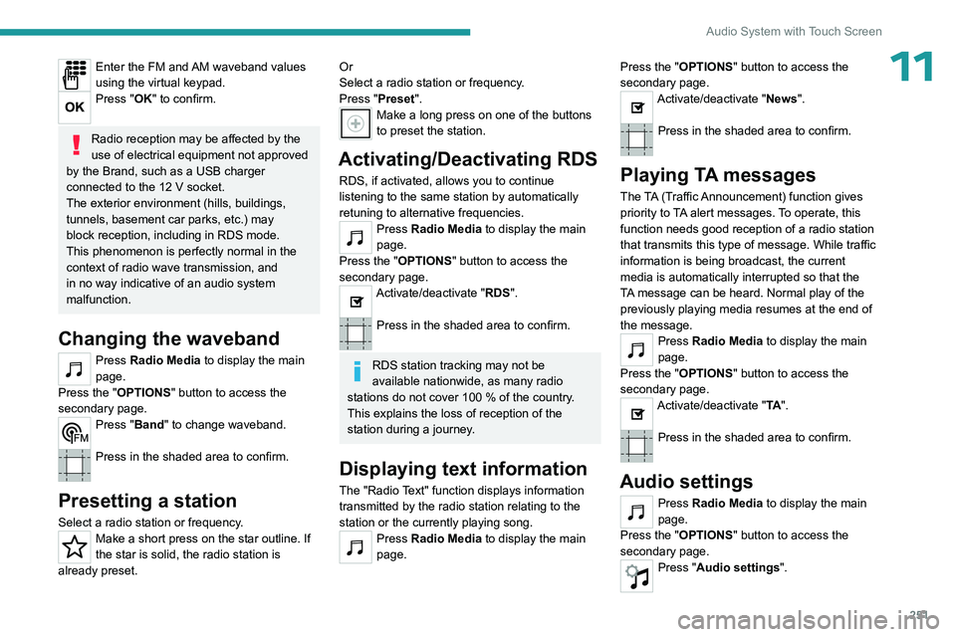Click the text Enter the FM and AM waveband values

[x=200, y=75]
